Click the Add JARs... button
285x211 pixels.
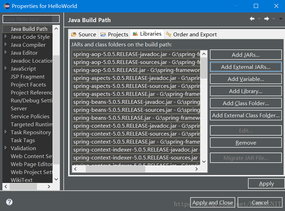coord(246,55)
